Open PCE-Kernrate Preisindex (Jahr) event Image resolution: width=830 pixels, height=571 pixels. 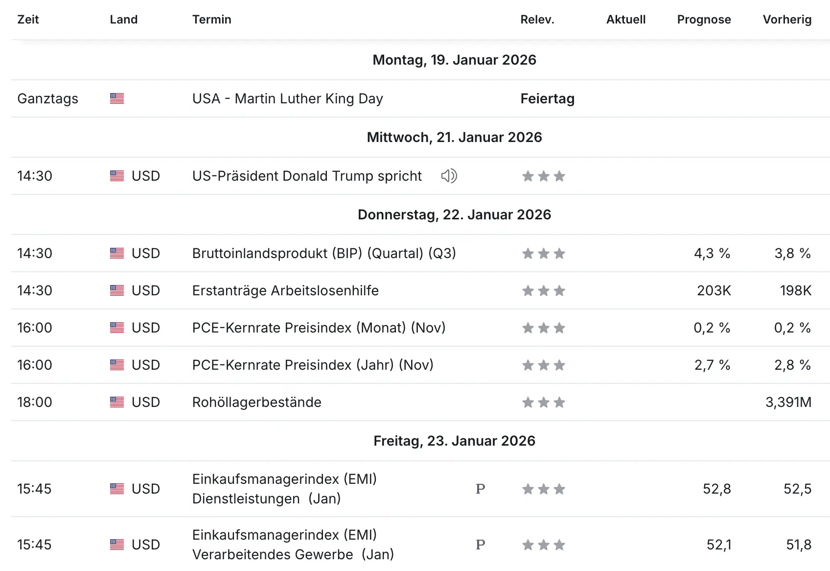313,365
